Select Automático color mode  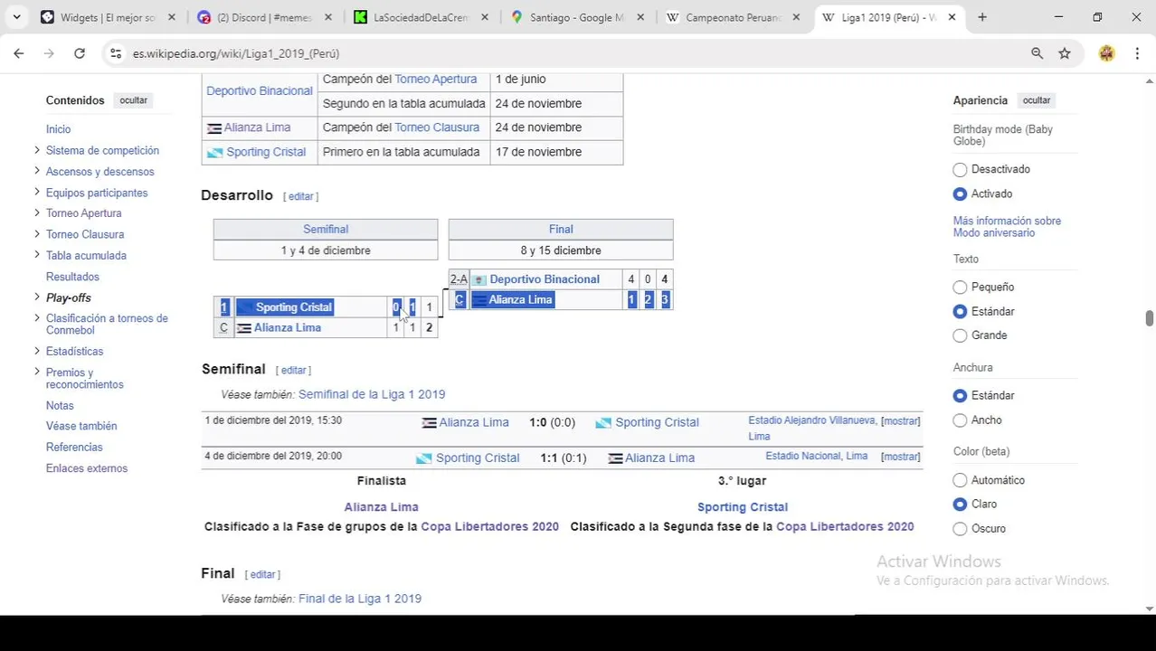tap(960, 480)
